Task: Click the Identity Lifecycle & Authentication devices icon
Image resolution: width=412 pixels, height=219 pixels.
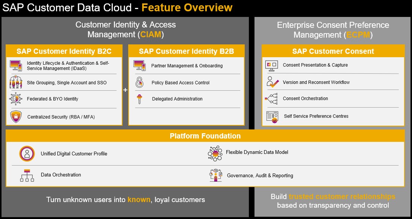Action: point(16,65)
